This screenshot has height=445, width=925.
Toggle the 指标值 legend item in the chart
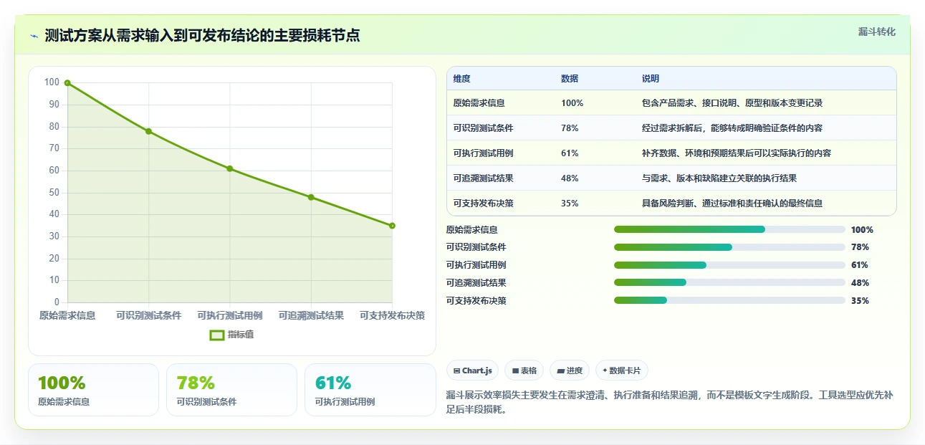click(231, 335)
